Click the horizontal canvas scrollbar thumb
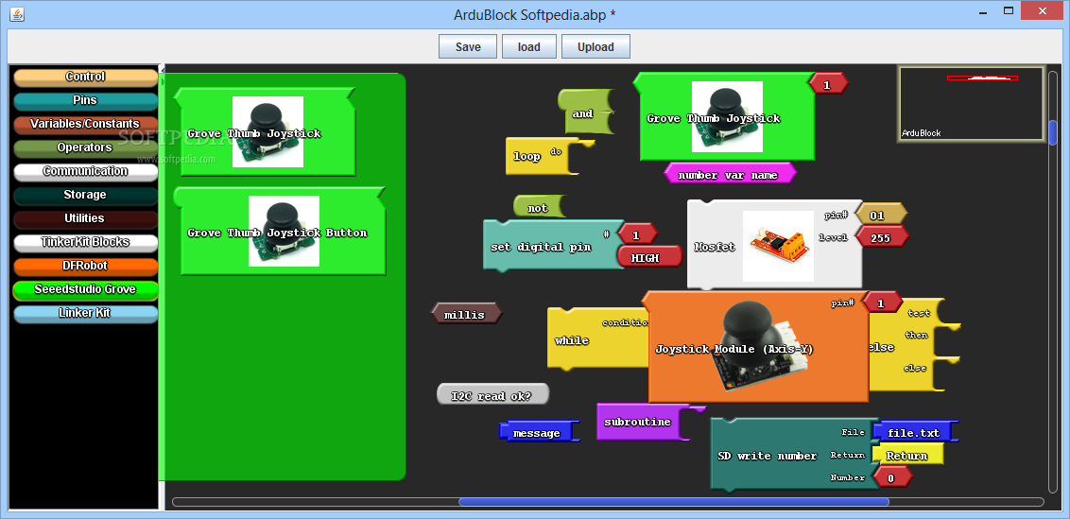The height and width of the screenshot is (519, 1070). click(674, 502)
